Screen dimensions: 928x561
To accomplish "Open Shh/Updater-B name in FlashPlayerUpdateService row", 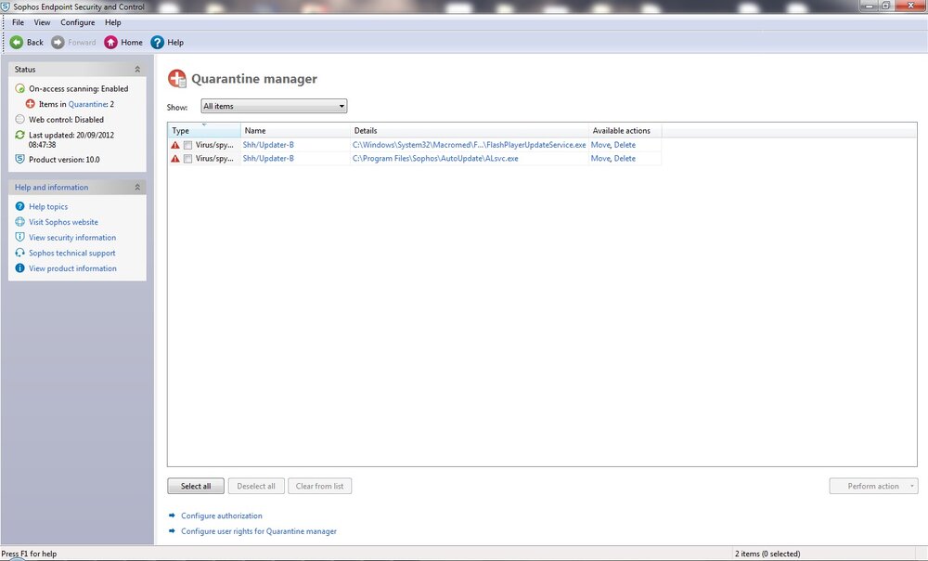I will click(x=268, y=145).
